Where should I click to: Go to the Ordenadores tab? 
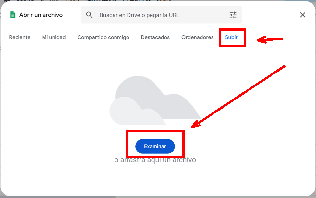click(197, 37)
